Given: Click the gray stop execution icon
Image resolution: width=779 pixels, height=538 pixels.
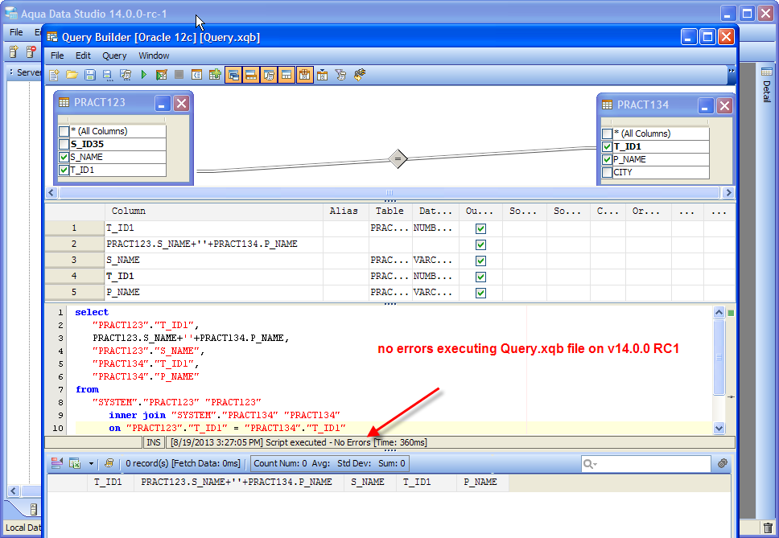Looking at the screenshot, I should point(179,75).
